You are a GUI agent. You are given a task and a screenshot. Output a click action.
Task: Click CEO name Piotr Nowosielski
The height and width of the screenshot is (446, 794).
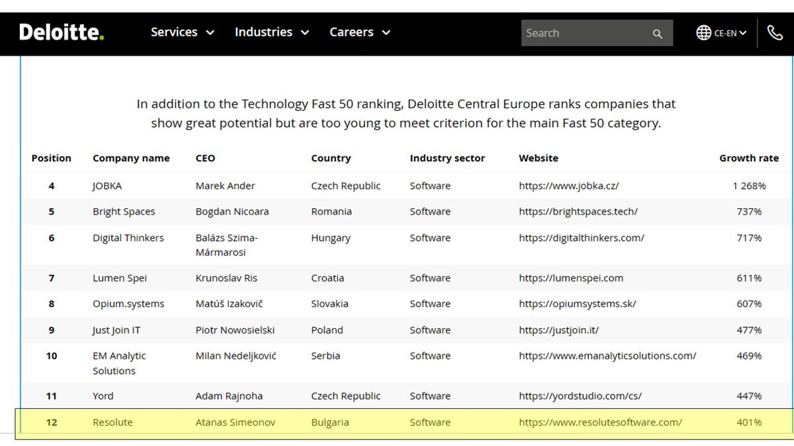[236, 330]
